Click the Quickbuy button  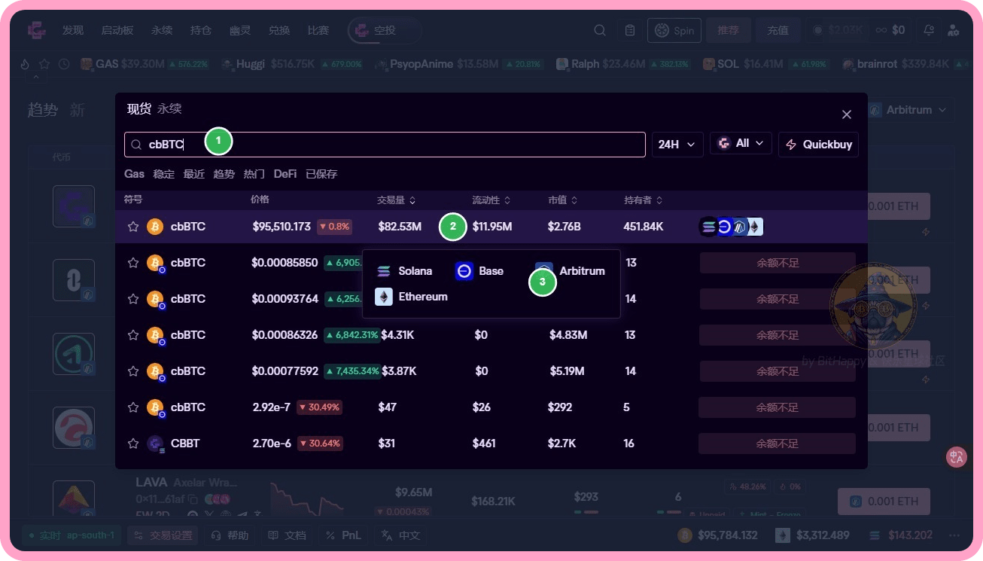point(818,144)
